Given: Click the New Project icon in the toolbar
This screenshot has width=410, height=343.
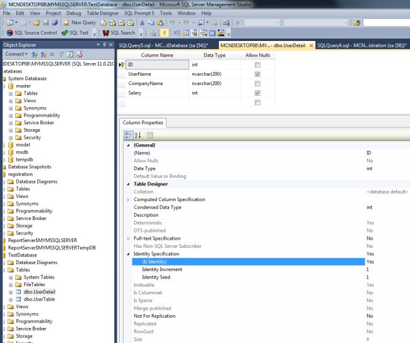Looking at the screenshot, I should click(x=9, y=23).
